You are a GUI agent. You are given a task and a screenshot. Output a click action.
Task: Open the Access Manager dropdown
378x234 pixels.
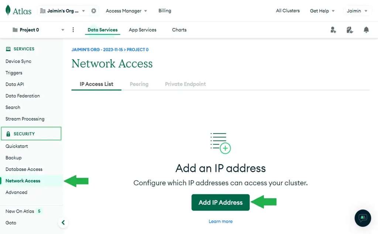126,11
